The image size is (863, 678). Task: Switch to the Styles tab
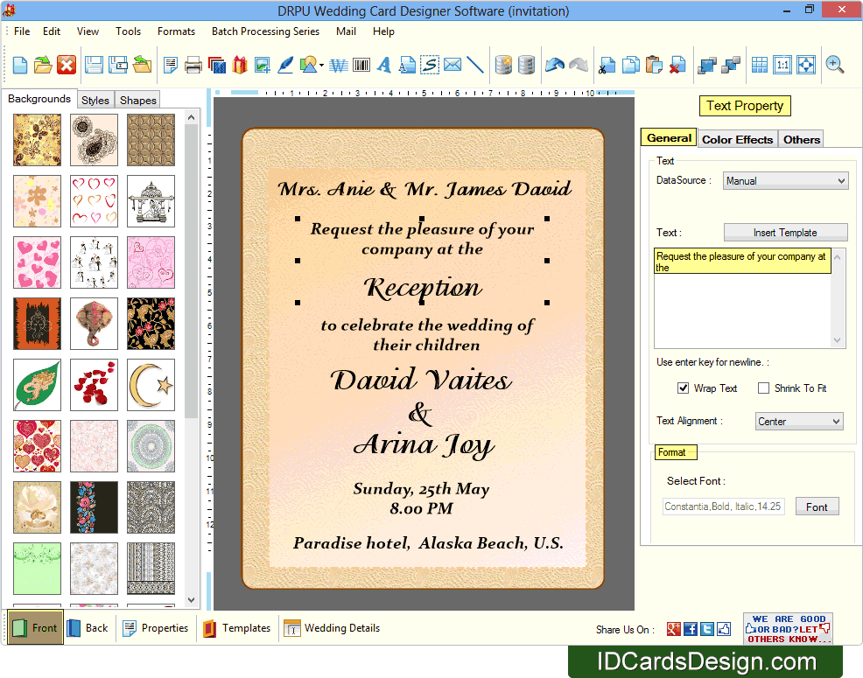95,100
